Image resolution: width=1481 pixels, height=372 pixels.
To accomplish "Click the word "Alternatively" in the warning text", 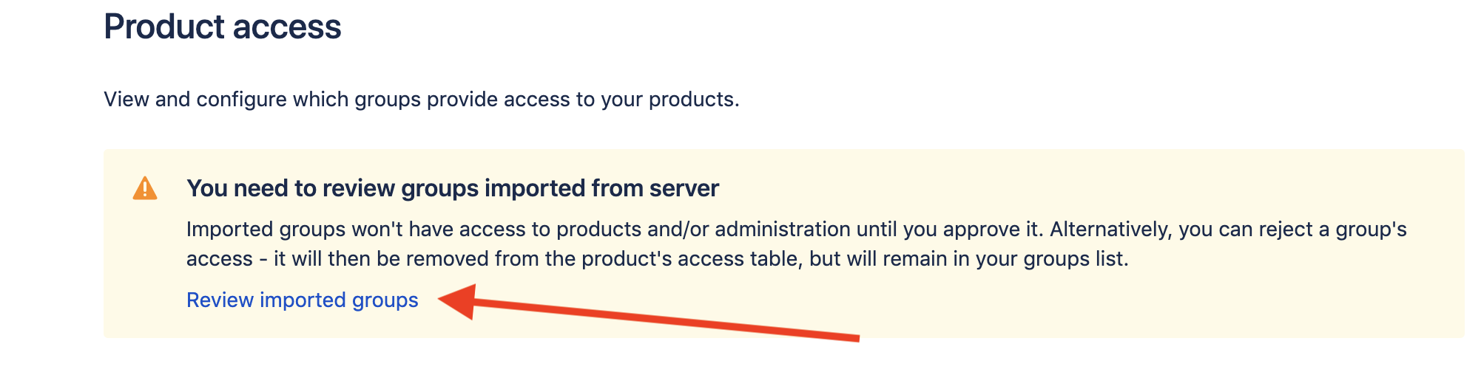I will click(x=1110, y=230).
